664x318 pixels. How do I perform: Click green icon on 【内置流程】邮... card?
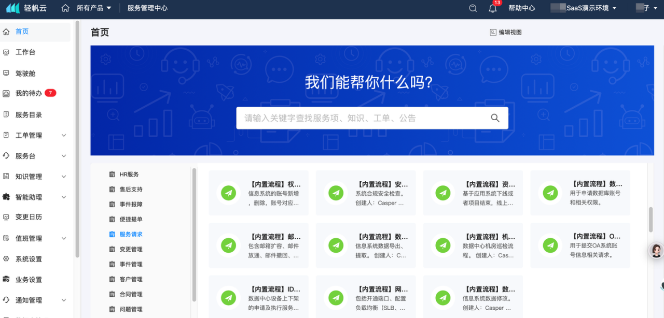[x=229, y=245]
